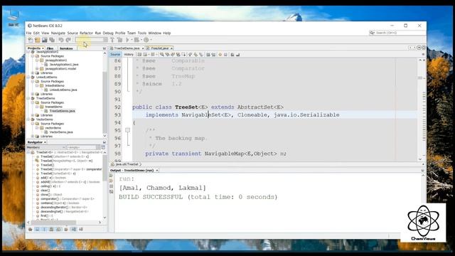This screenshot has height=256, width=455.
Task: Toggle Show Fields filter in Navigator
Action: [38, 229]
